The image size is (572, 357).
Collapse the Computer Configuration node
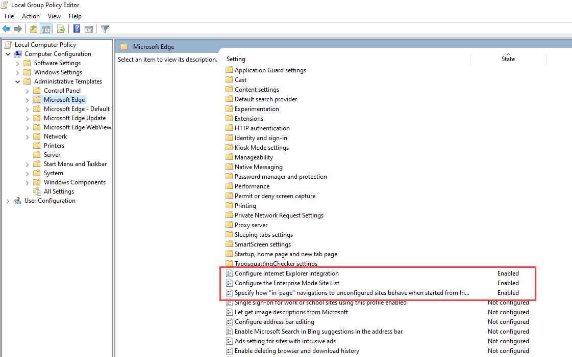[x=8, y=54]
